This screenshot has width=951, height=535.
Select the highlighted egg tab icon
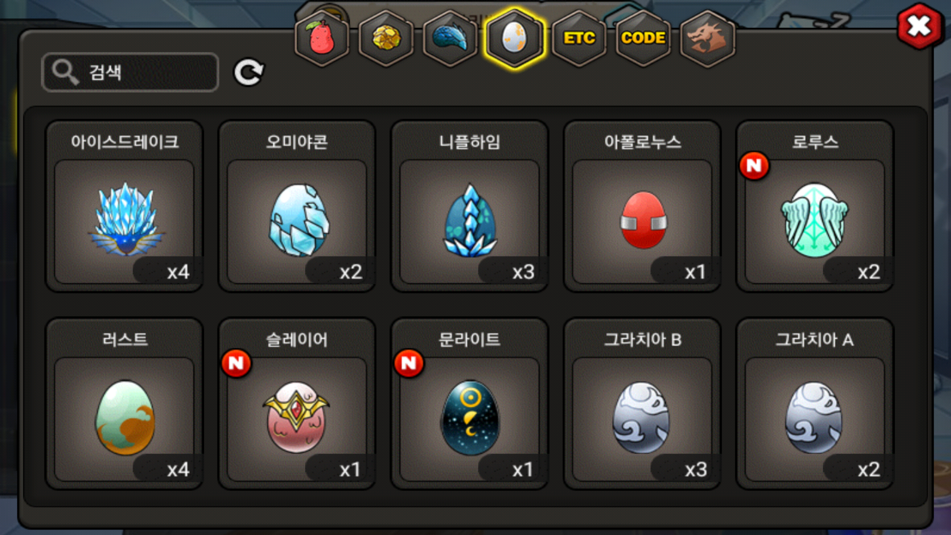click(x=515, y=38)
